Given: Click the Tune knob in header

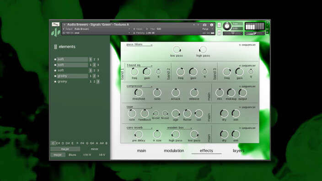Looking at the screenshot, I should pyautogui.click(x=227, y=26).
